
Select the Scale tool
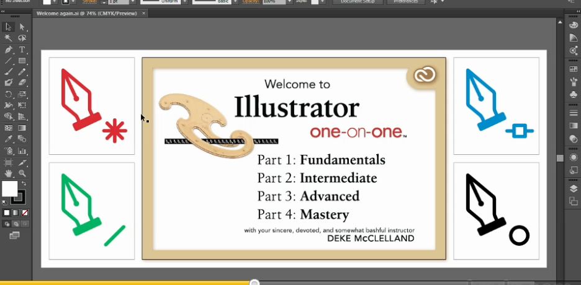tap(22, 94)
